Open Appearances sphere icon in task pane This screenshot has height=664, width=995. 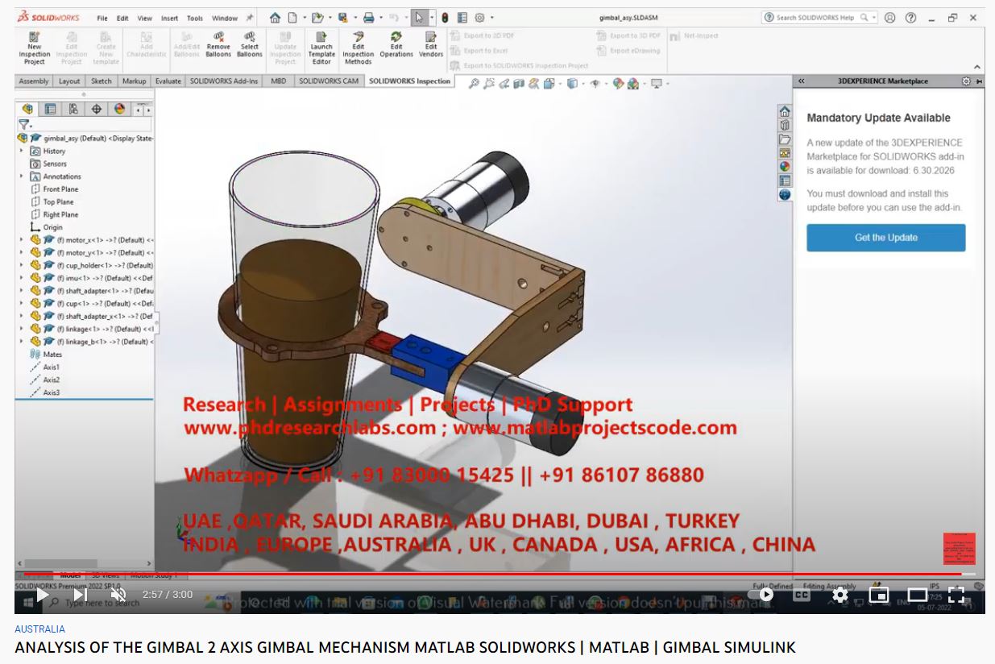(x=785, y=166)
